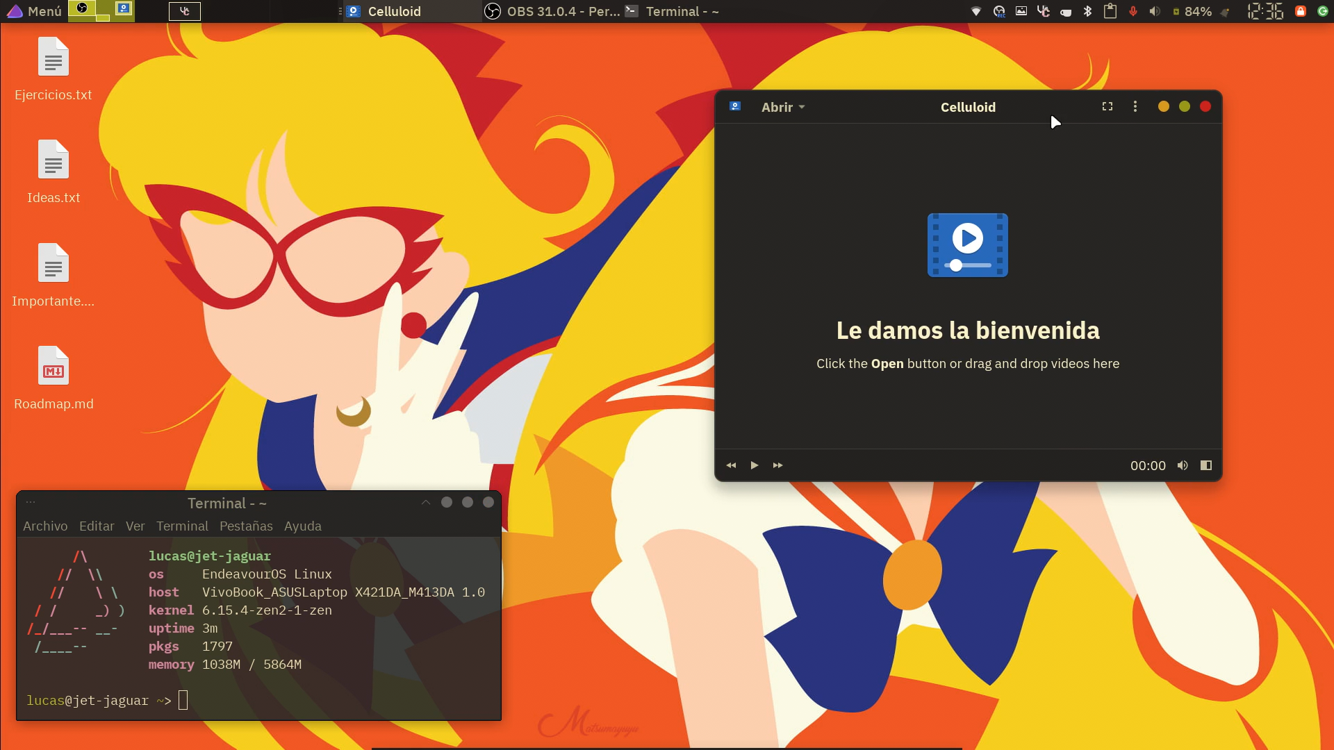Click the uptime value "3m" in Terminal
This screenshot has height=750, width=1334.
pyautogui.click(x=209, y=628)
